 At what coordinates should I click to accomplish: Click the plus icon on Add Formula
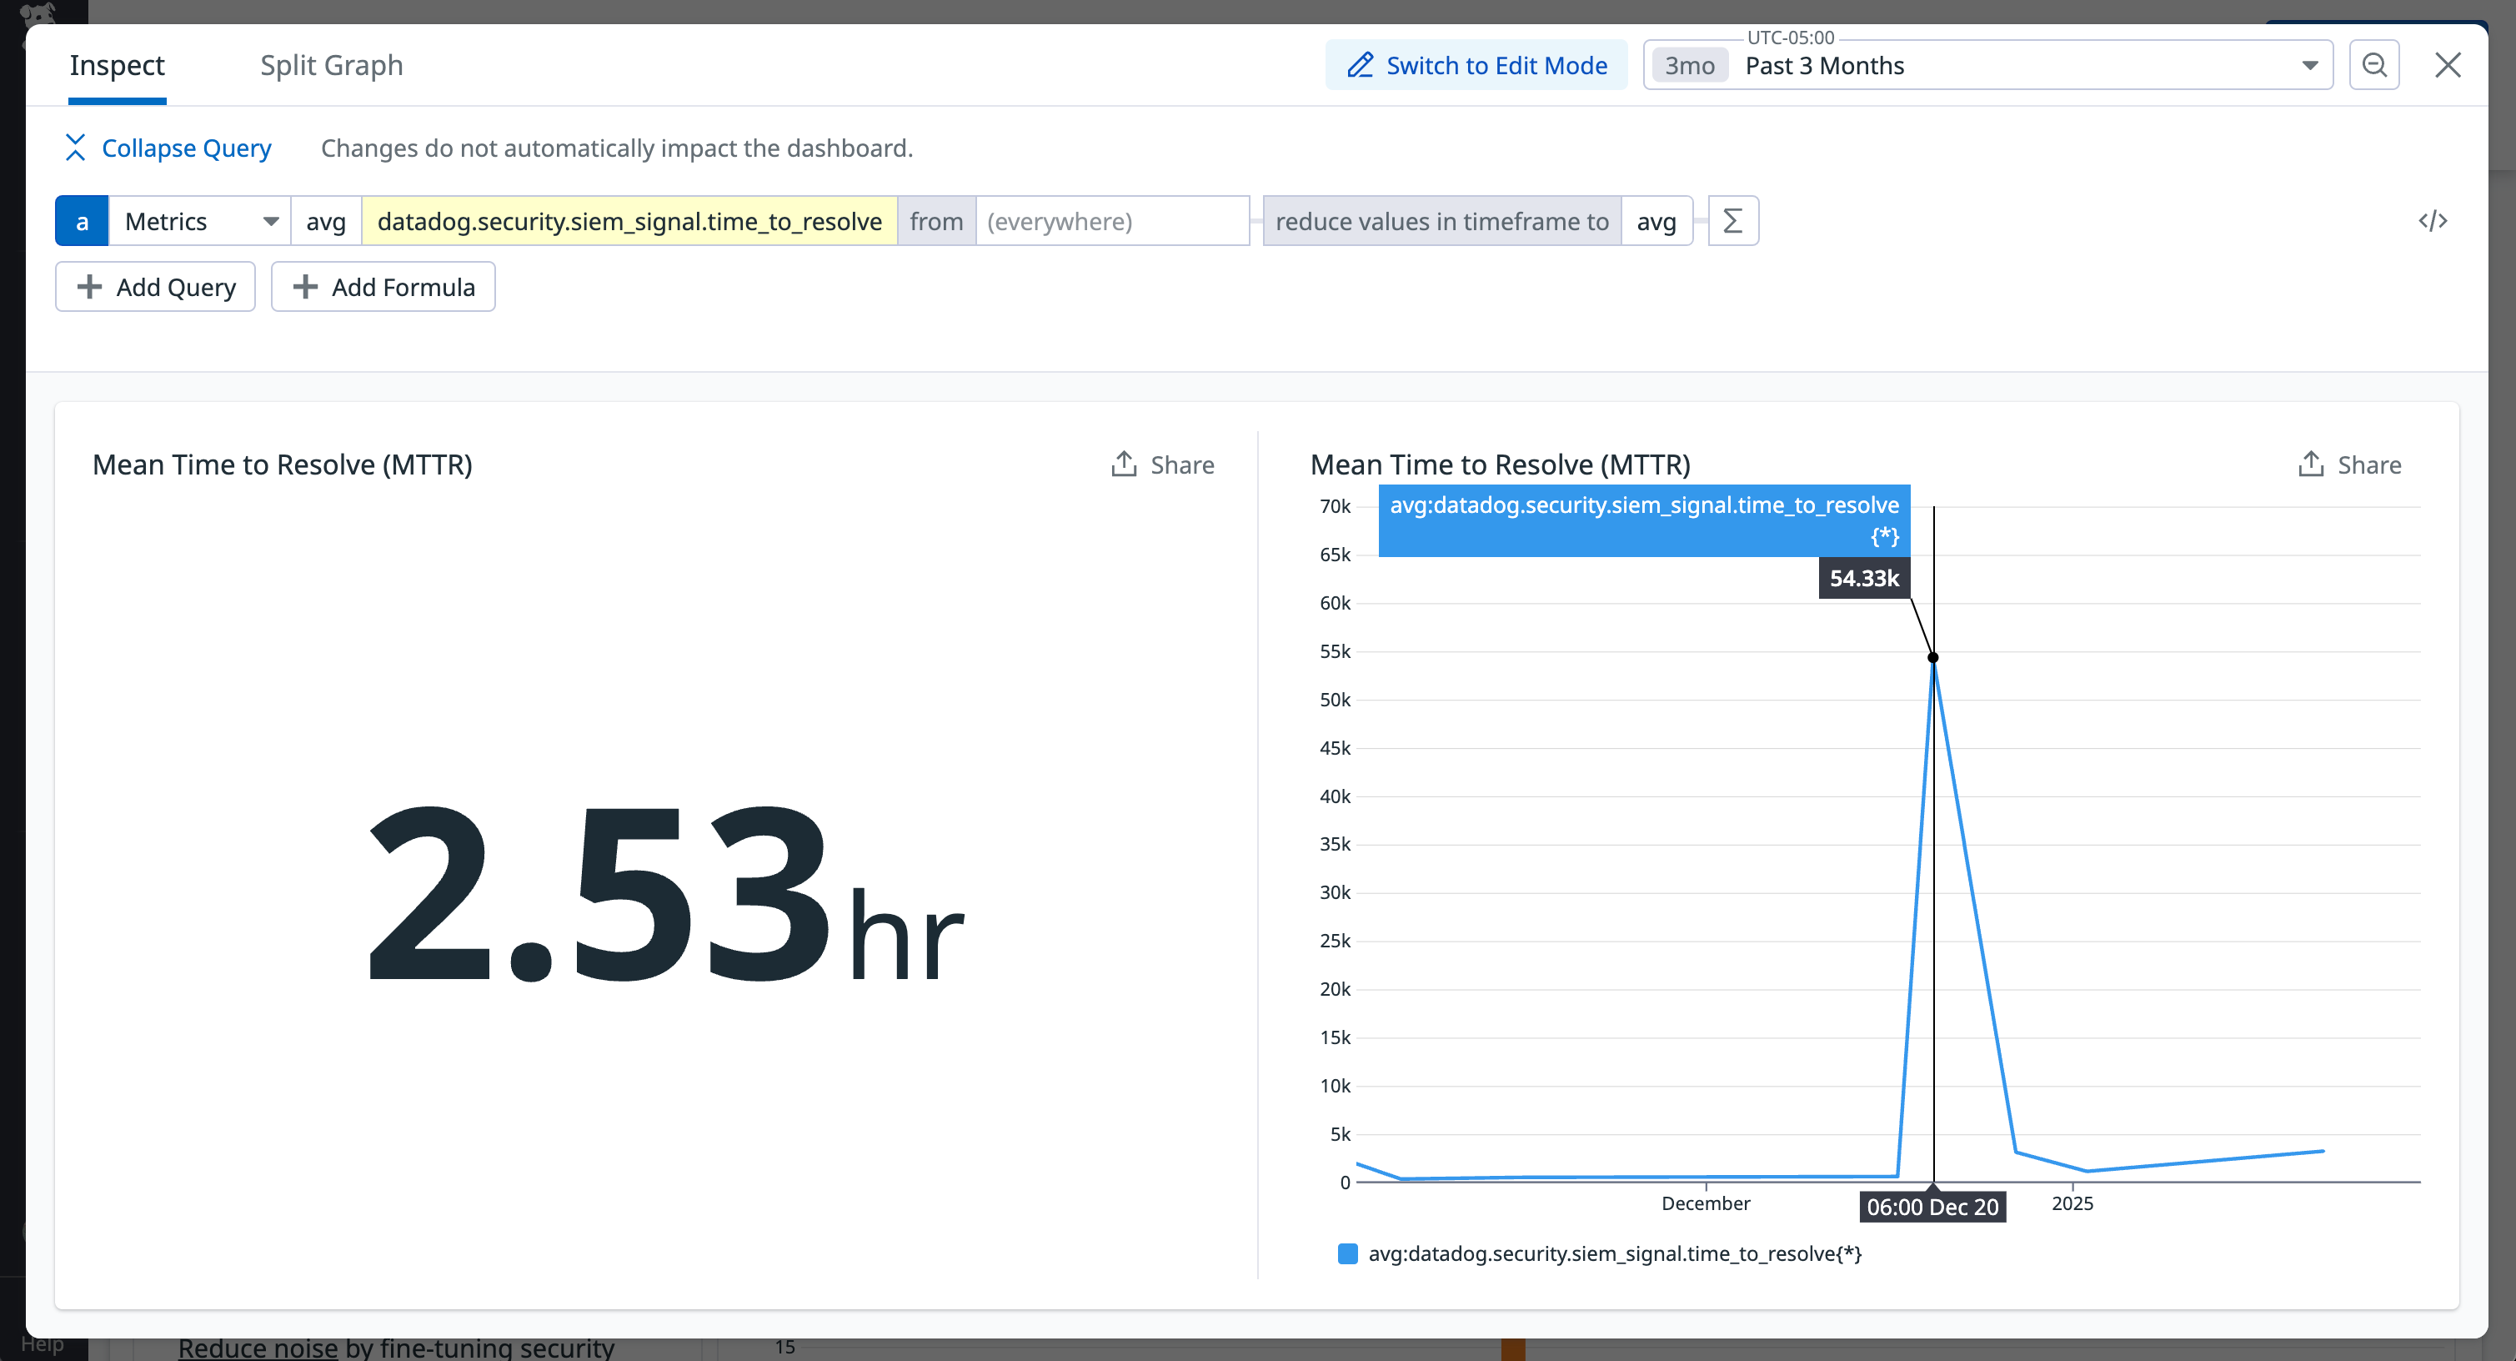point(306,286)
